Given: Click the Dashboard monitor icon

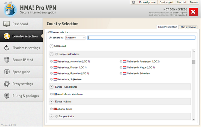Looking at the screenshot, I should (x=7, y=24).
